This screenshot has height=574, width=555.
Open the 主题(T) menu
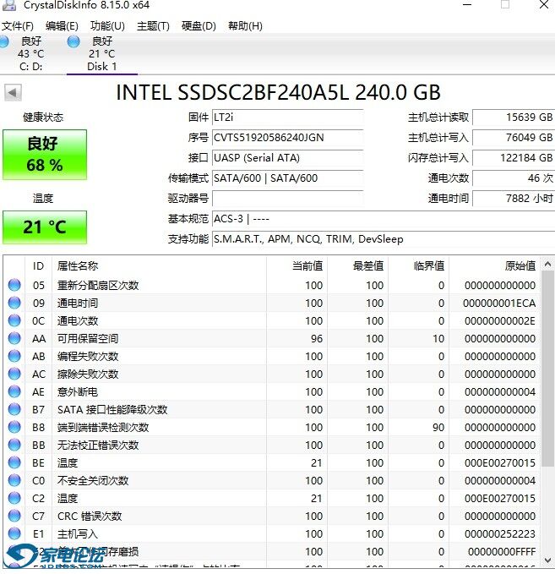click(x=153, y=26)
